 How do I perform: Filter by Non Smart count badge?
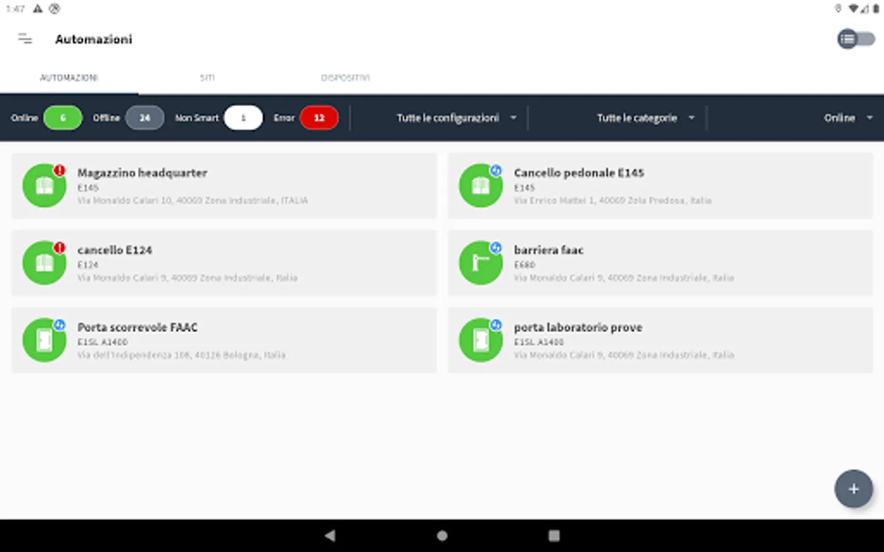pyautogui.click(x=243, y=118)
